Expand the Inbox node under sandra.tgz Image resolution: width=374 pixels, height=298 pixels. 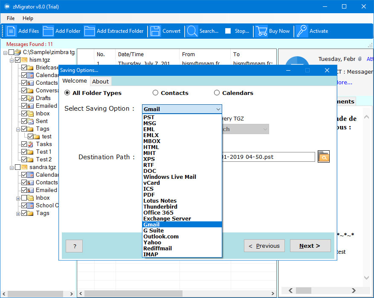pos(18,198)
